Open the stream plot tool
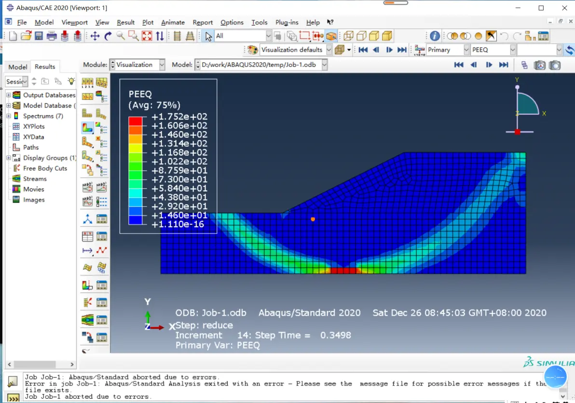Image resolution: width=575 pixels, height=403 pixels. click(87, 320)
